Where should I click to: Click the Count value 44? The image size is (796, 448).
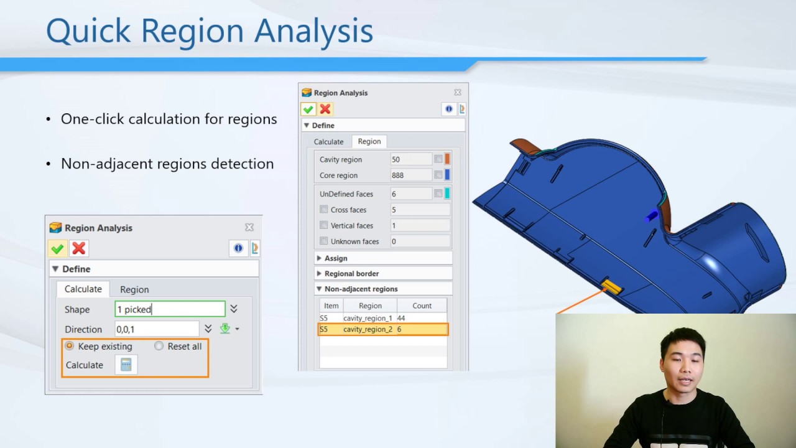point(401,318)
